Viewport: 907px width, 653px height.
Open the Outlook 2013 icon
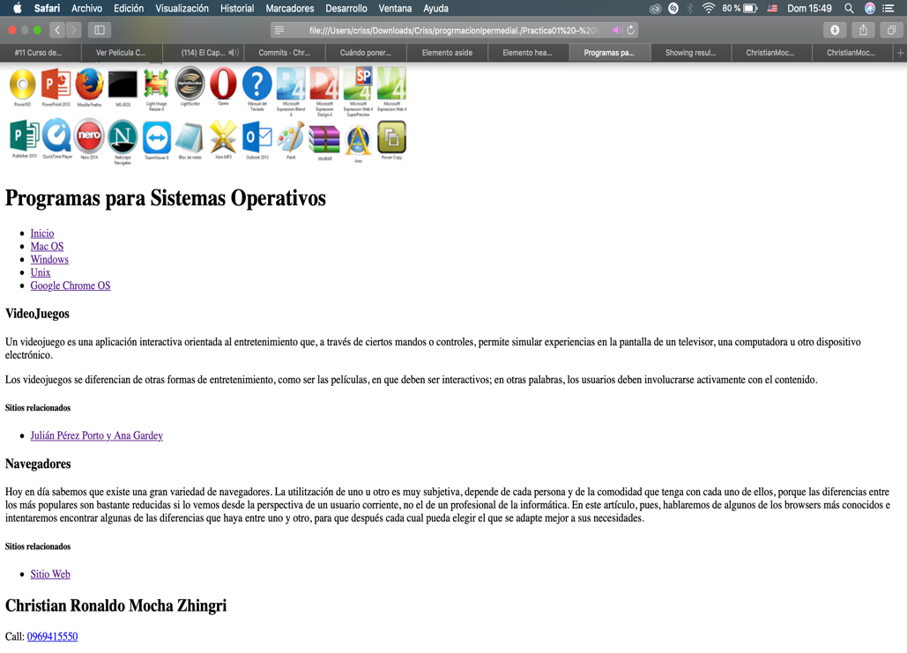coord(256,138)
